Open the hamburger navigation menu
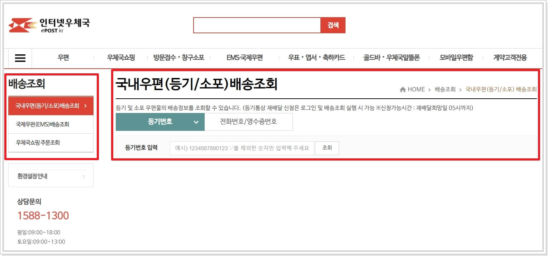 [20, 58]
